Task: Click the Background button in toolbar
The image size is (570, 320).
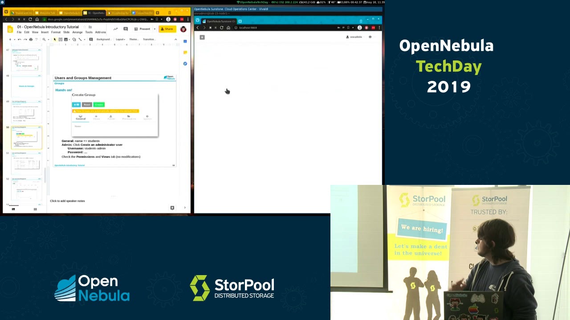Action: pos(103,40)
